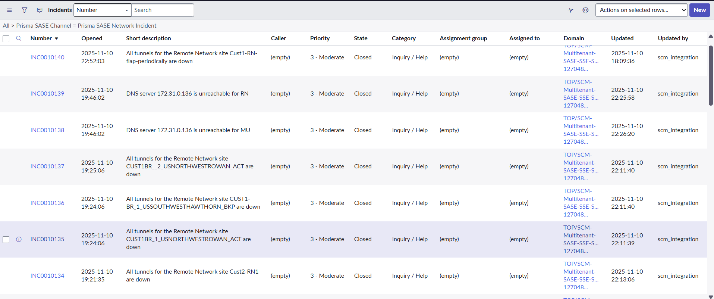Viewport: 714px width, 299px height.
Task: Open the personalize list gear icon
Action: point(585,10)
